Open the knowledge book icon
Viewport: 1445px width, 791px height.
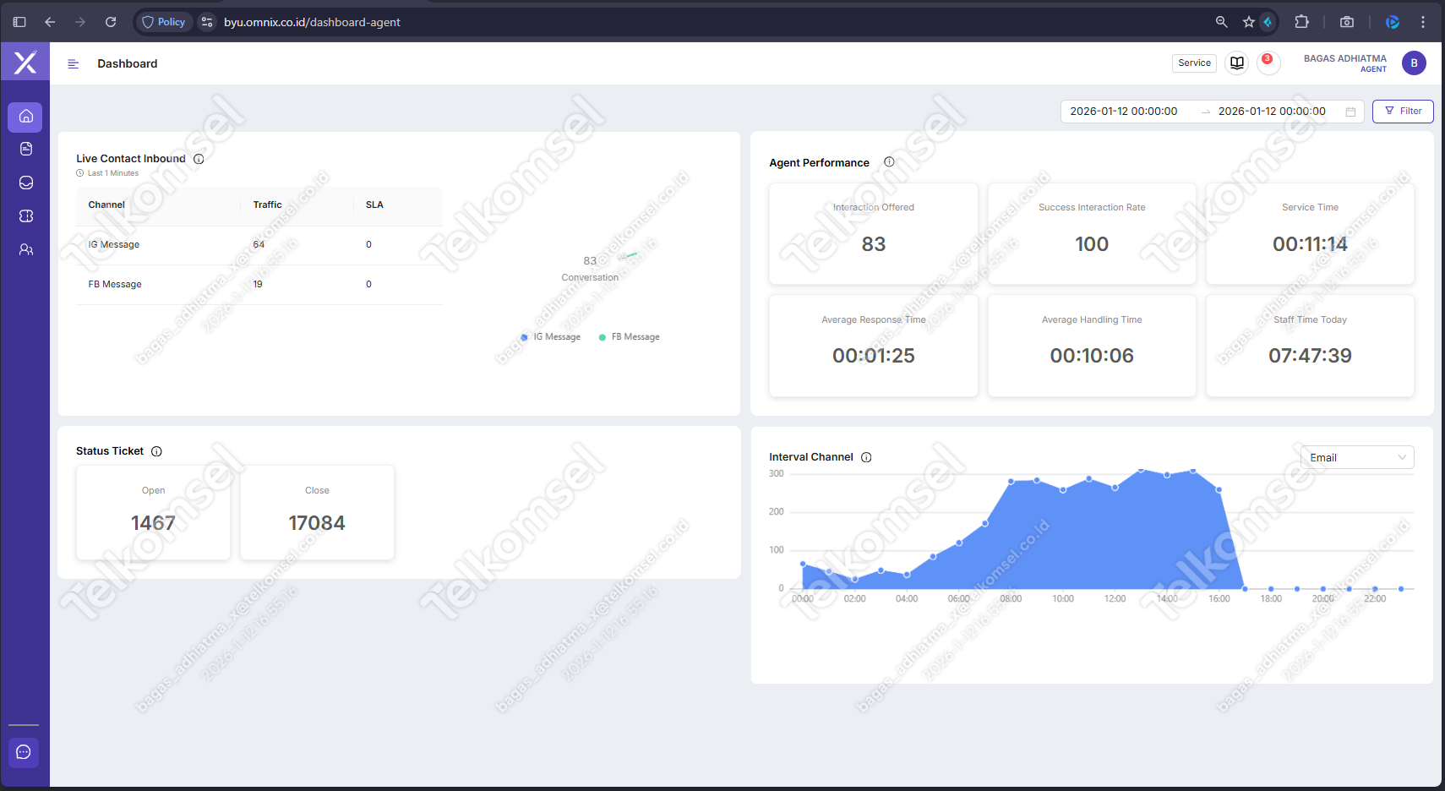(1237, 63)
